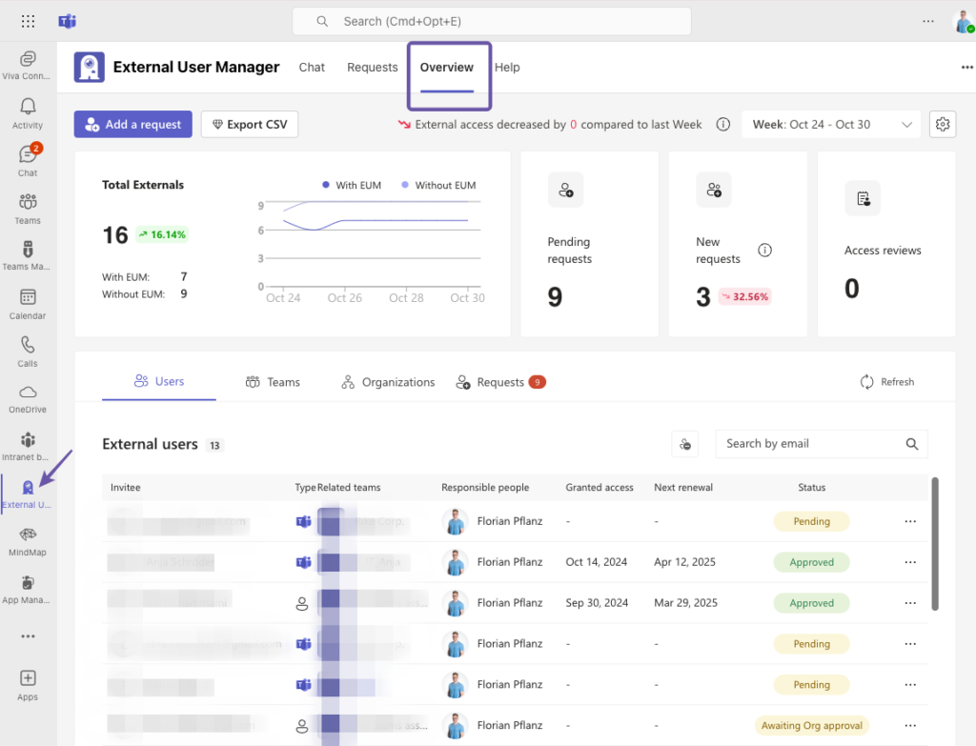Select the Users tab
The image size is (976, 746).
tap(159, 381)
